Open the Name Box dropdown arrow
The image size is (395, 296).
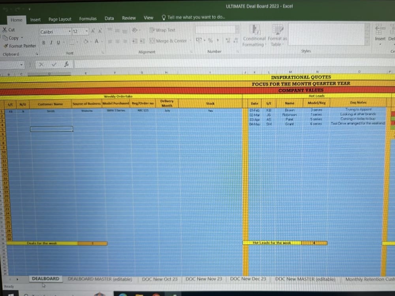click(x=21, y=65)
